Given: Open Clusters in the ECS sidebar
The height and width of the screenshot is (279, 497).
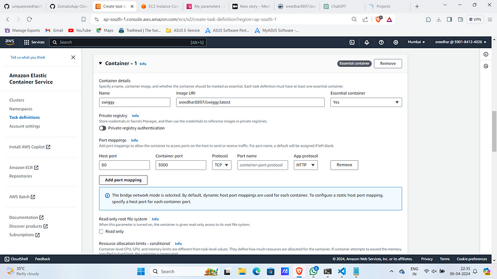Looking at the screenshot, I should (17, 100).
